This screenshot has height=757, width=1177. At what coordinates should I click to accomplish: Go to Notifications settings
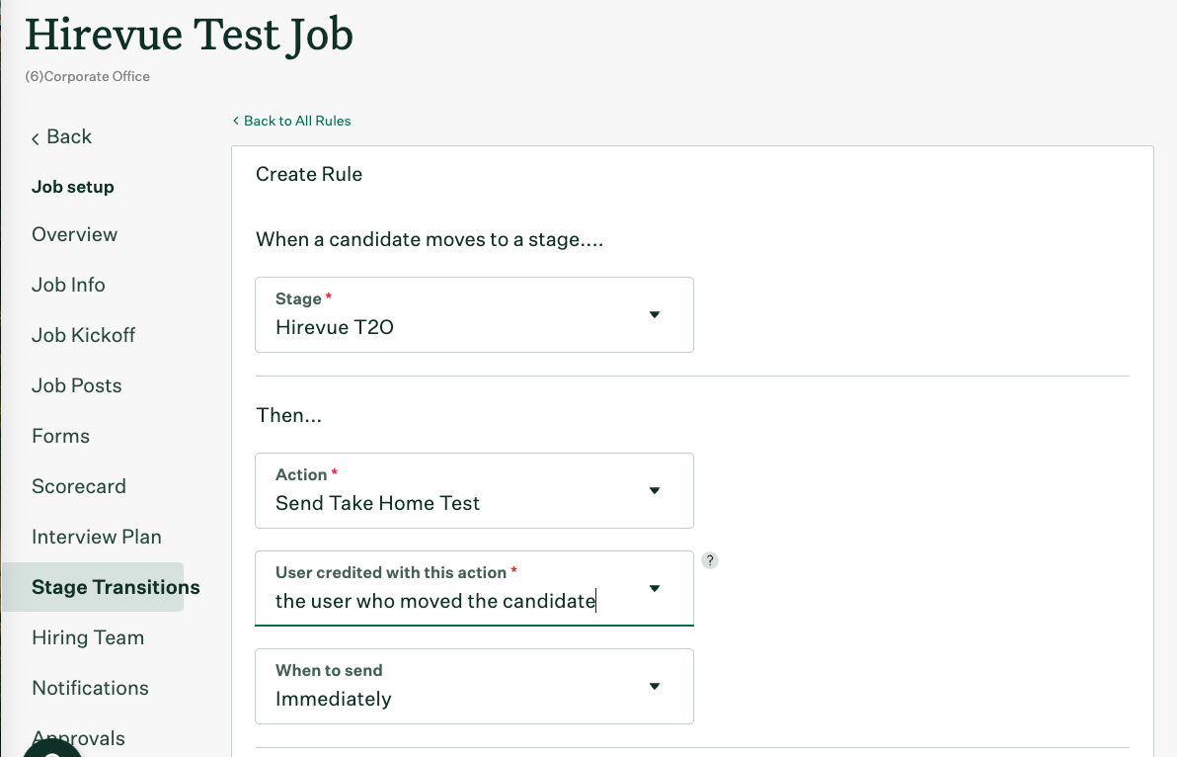pyautogui.click(x=90, y=687)
